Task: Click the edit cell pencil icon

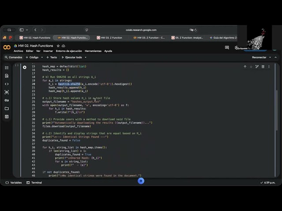Action: pyautogui.click(x=257, y=66)
